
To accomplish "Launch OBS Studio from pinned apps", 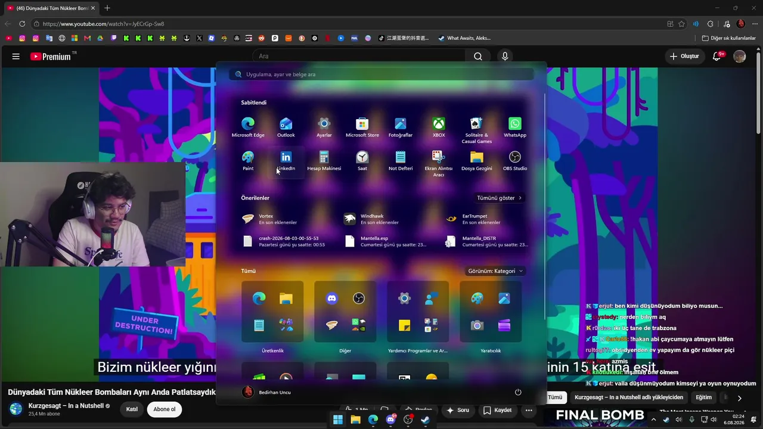I will [515, 160].
